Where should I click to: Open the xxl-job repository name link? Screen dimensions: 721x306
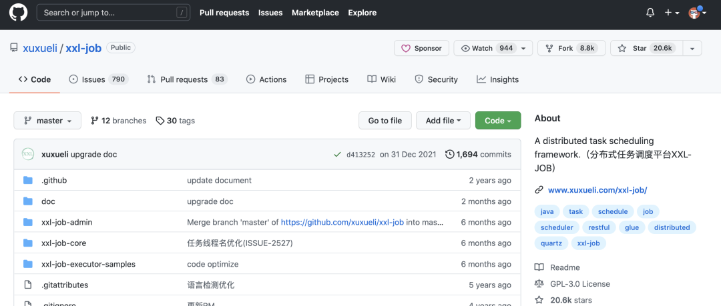pyautogui.click(x=83, y=48)
